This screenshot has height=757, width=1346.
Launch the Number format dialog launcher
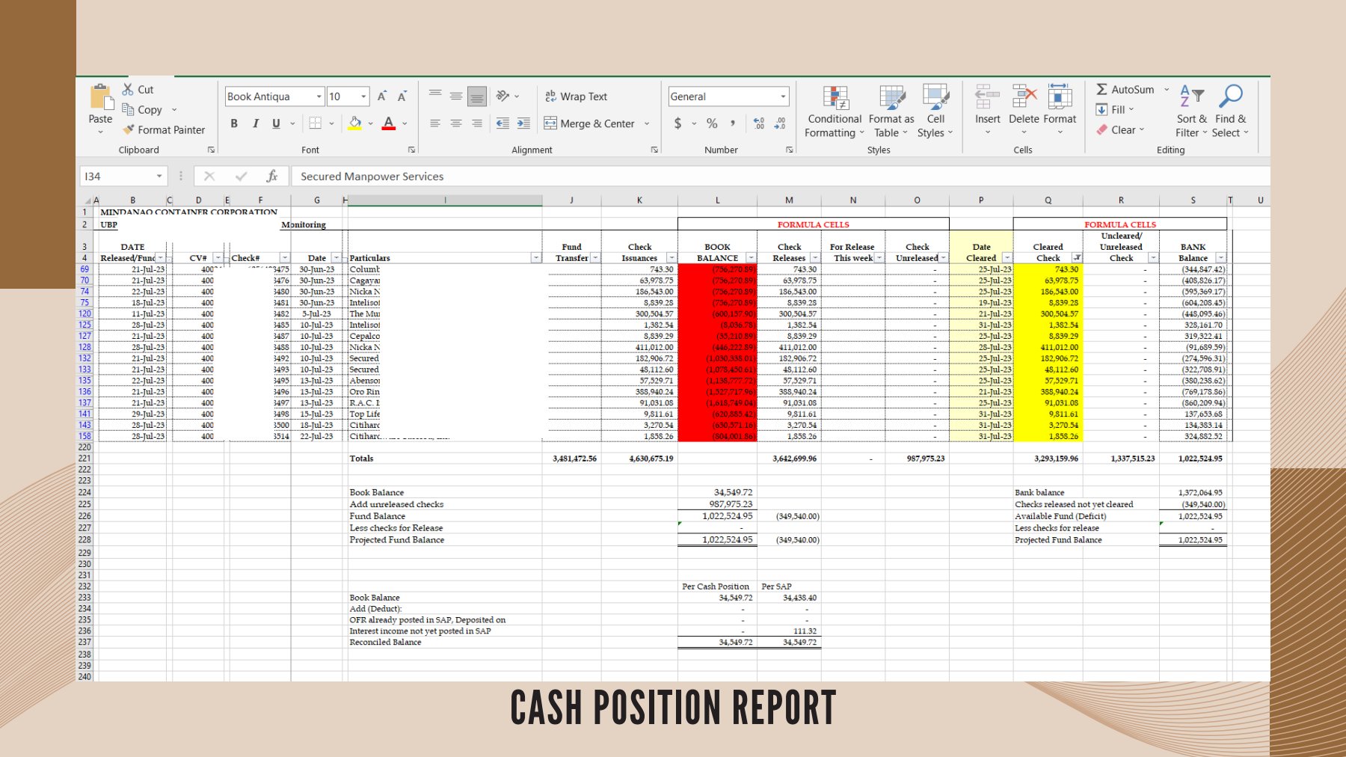tap(790, 150)
